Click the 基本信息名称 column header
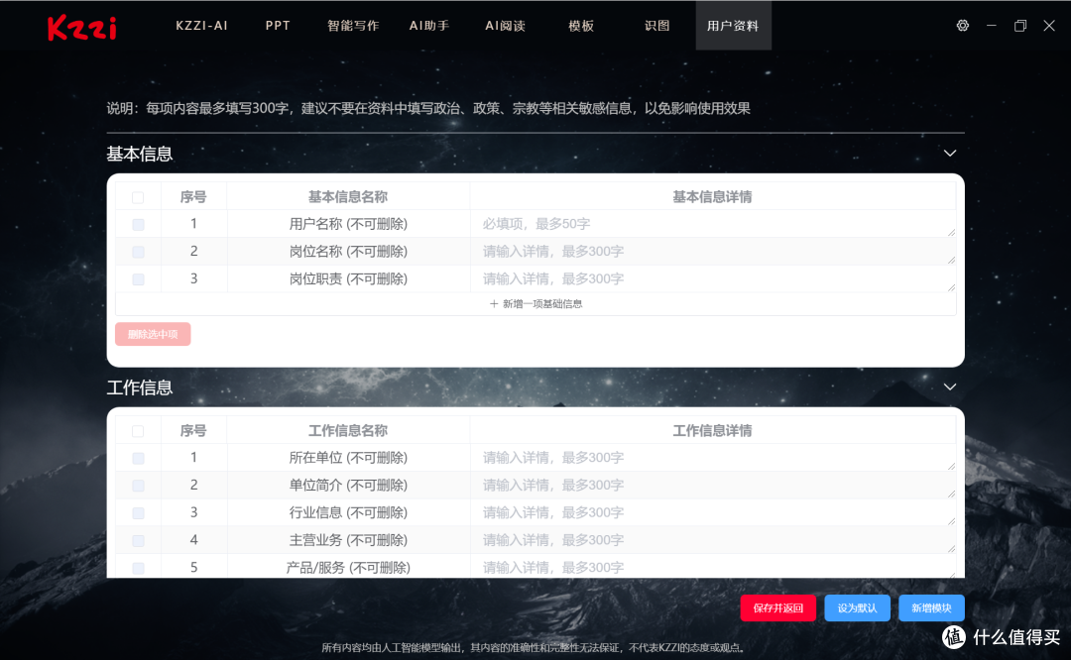Viewport: 1071px width, 660px height. click(x=348, y=197)
